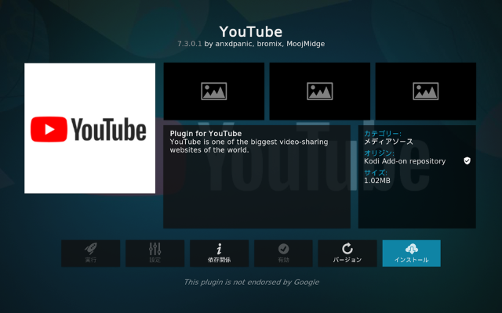Select the Kodi Add-on repository origin text
This screenshot has width=502, height=313.
pos(405,161)
